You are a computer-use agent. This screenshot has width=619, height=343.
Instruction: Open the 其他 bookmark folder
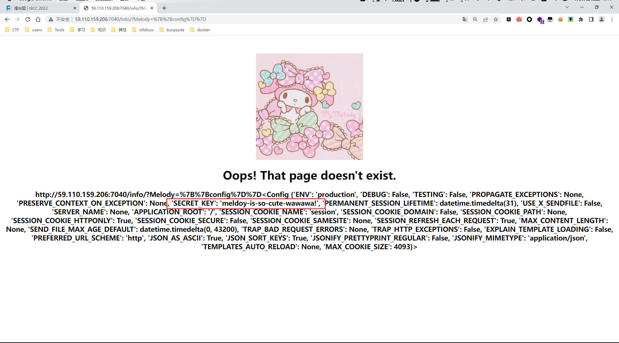coord(119,30)
